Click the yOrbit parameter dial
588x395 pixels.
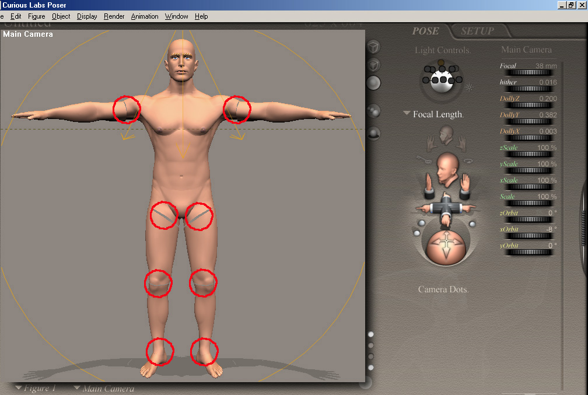pos(528,253)
